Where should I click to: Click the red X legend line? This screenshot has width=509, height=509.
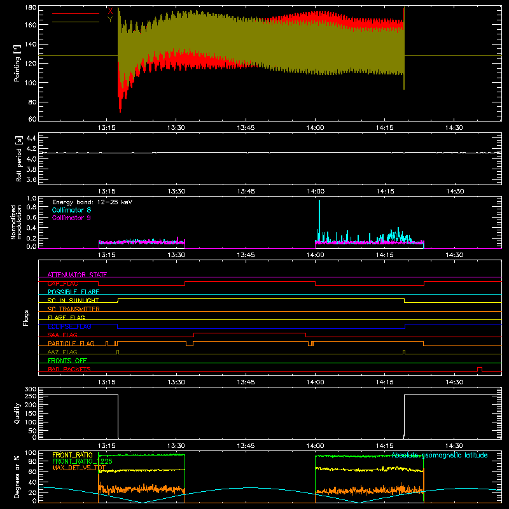click(76, 13)
